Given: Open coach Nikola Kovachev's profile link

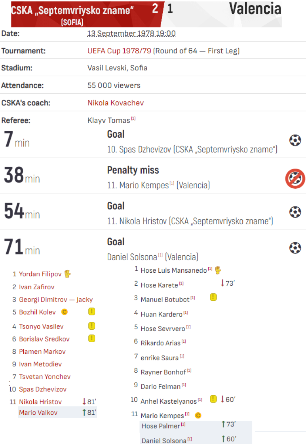Looking at the screenshot, I should tap(115, 103).
